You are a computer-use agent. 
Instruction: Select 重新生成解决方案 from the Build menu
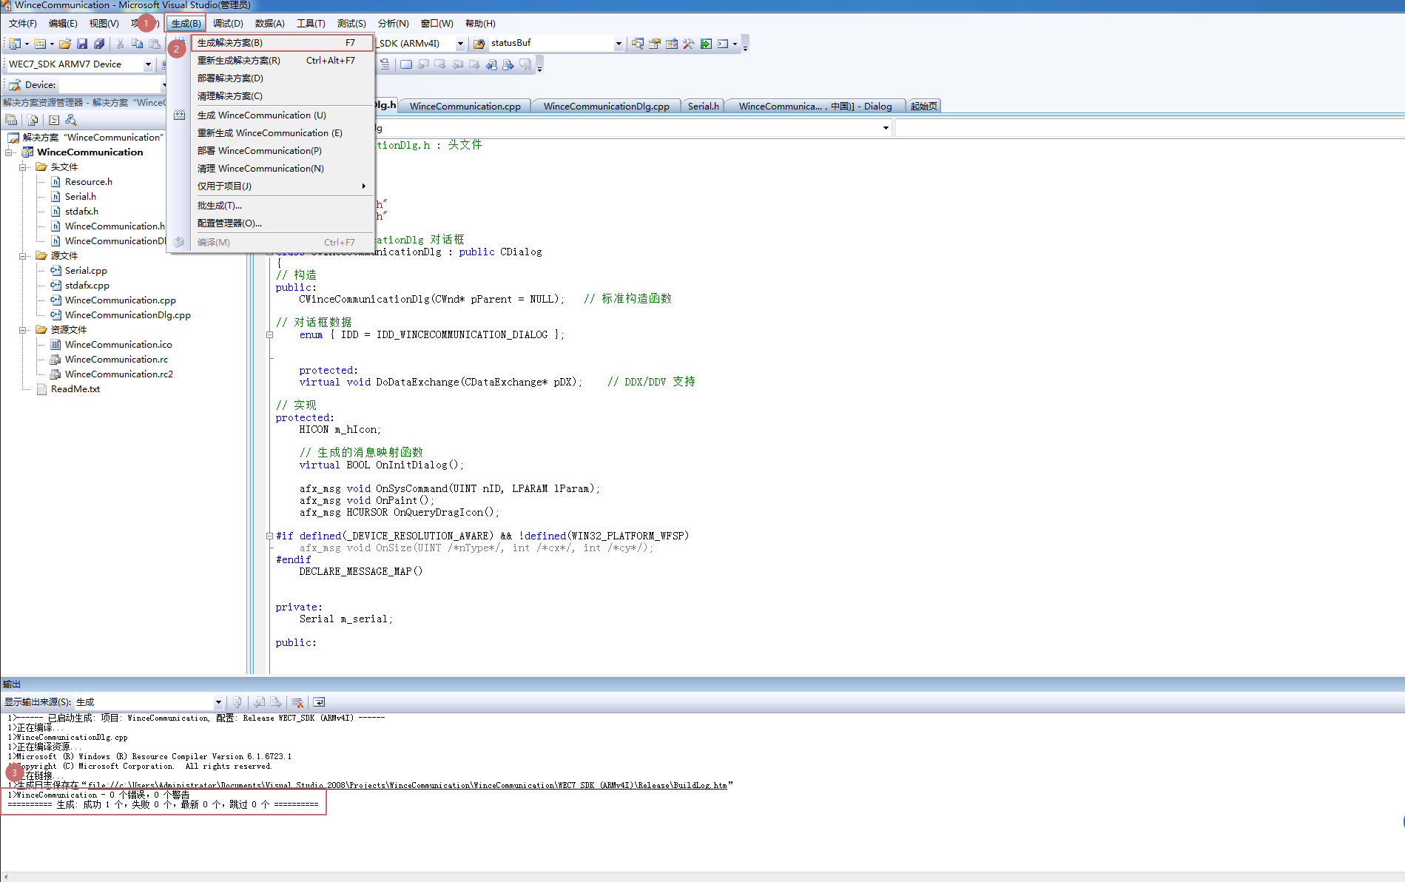(238, 61)
